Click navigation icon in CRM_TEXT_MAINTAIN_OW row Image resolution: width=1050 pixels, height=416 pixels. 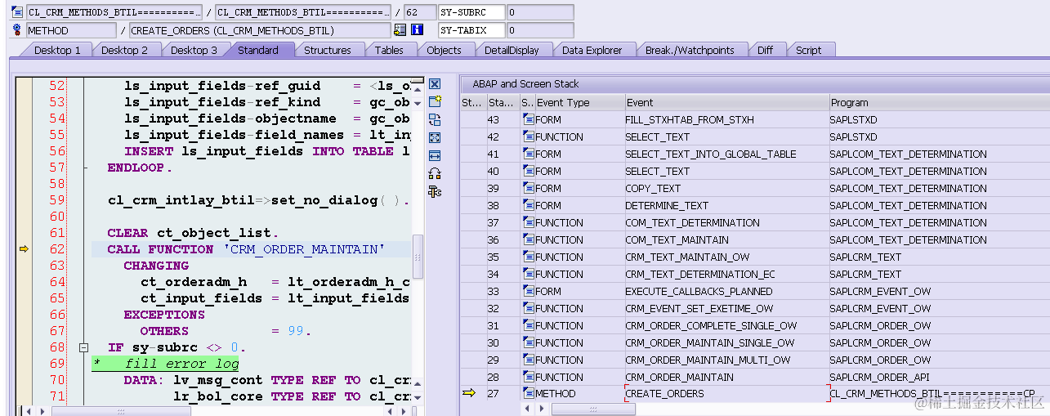tap(529, 257)
